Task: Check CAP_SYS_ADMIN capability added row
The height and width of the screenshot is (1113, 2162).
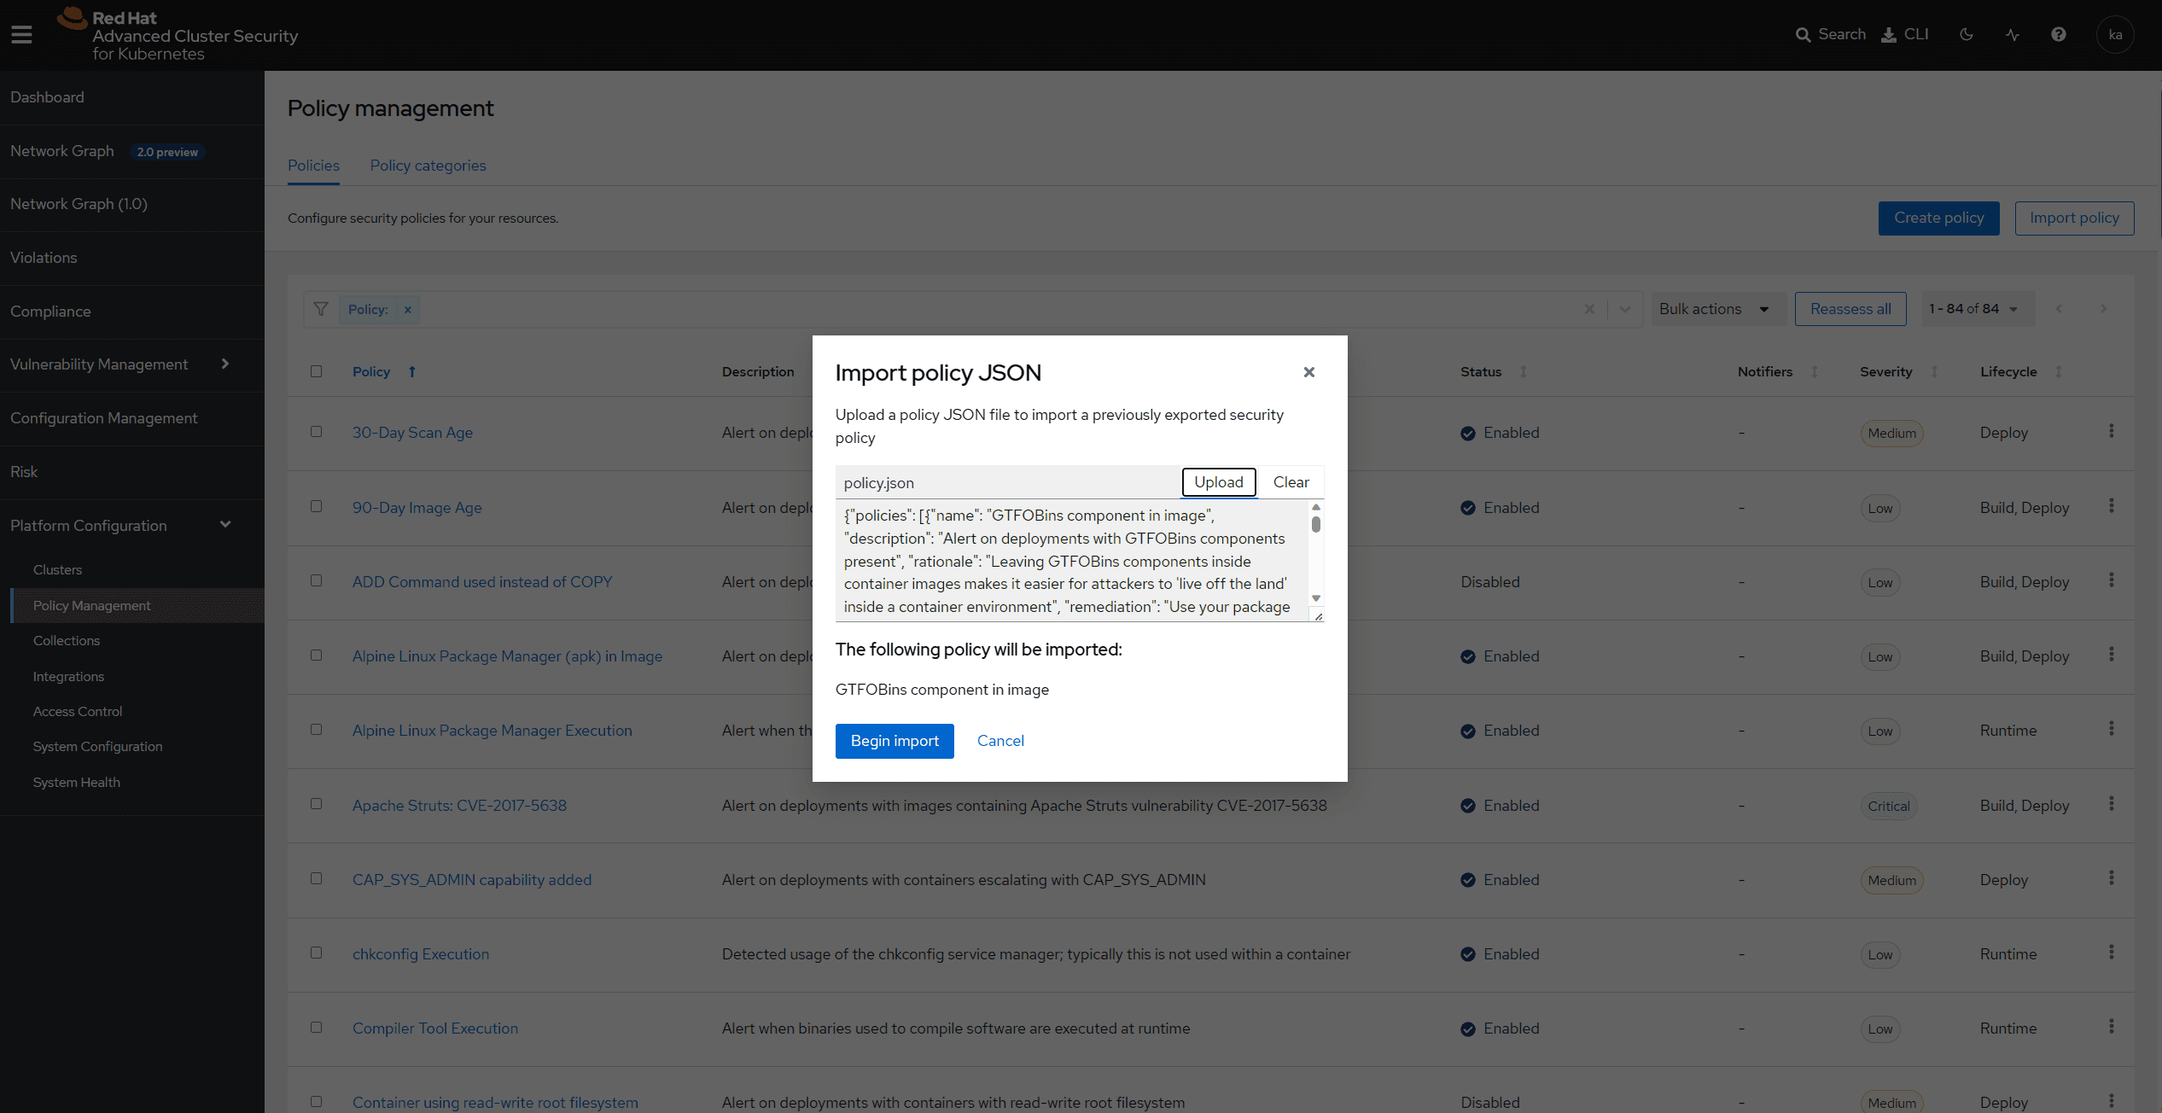Action: point(317,878)
